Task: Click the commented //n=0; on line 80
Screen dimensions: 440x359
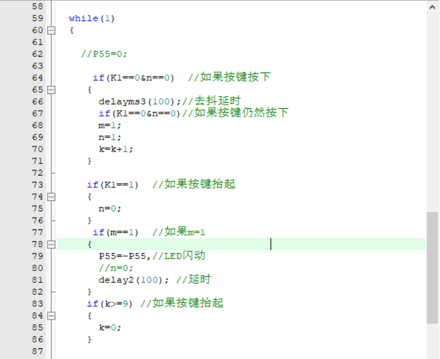Action: (116, 268)
